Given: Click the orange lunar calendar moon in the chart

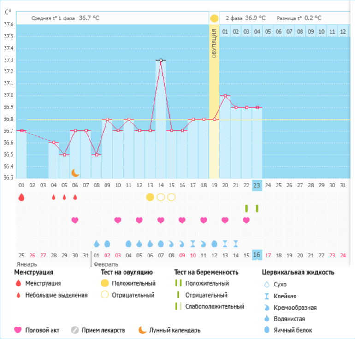Looking at the screenshot, I should (76, 173).
